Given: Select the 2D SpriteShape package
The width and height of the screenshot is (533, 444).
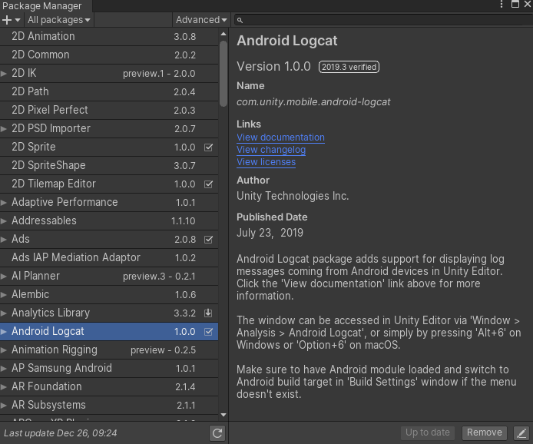Looking at the screenshot, I should 109,165.
